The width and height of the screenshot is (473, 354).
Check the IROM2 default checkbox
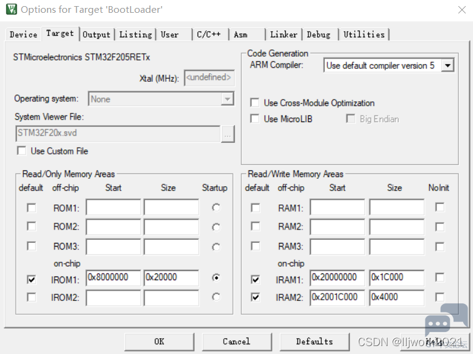(31, 297)
